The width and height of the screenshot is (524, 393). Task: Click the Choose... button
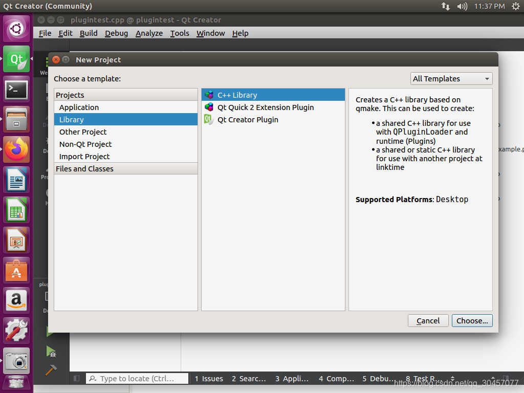click(x=472, y=320)
